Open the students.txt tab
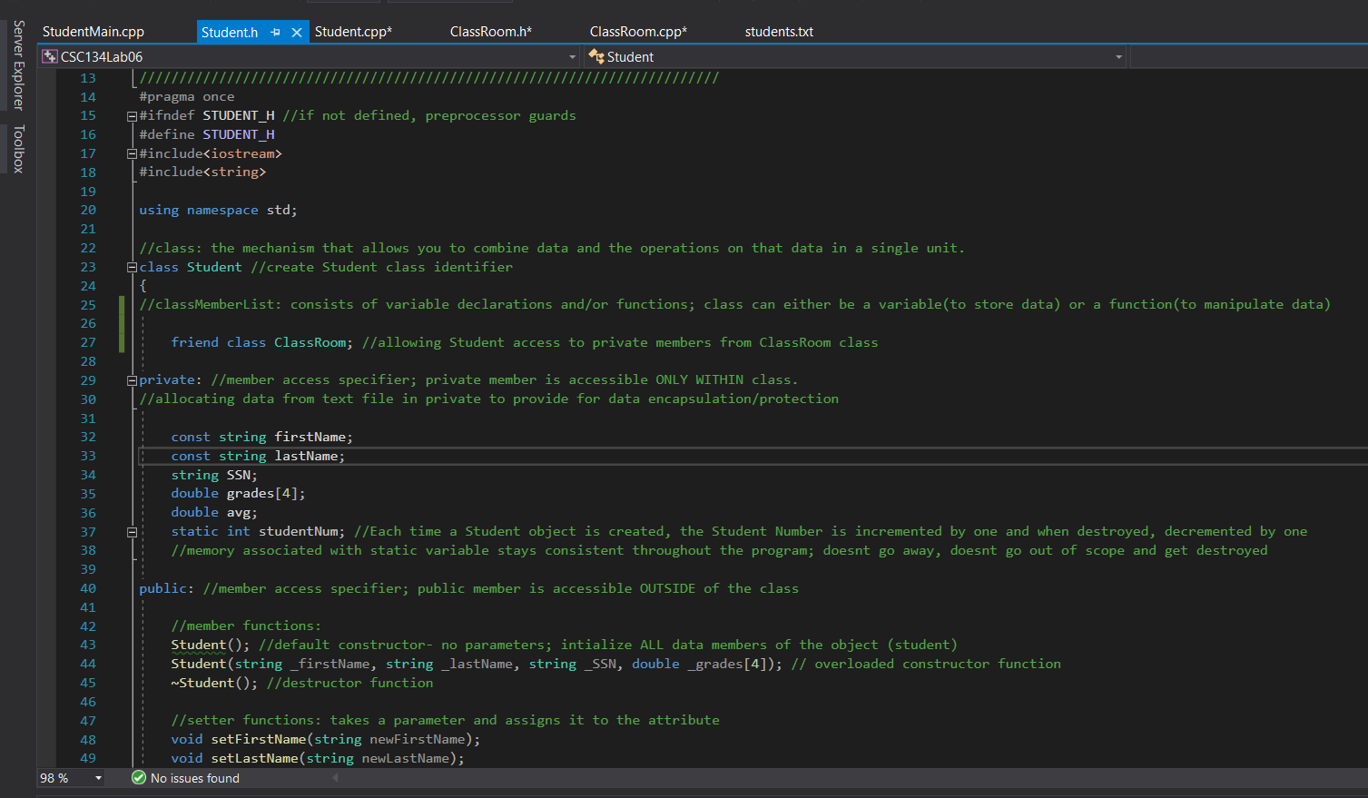Viewport: 1368px width, 798px height. 779,32
